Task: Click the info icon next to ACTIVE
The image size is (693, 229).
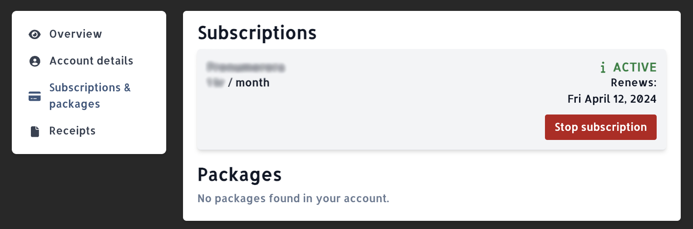Action: coord(603,68)
